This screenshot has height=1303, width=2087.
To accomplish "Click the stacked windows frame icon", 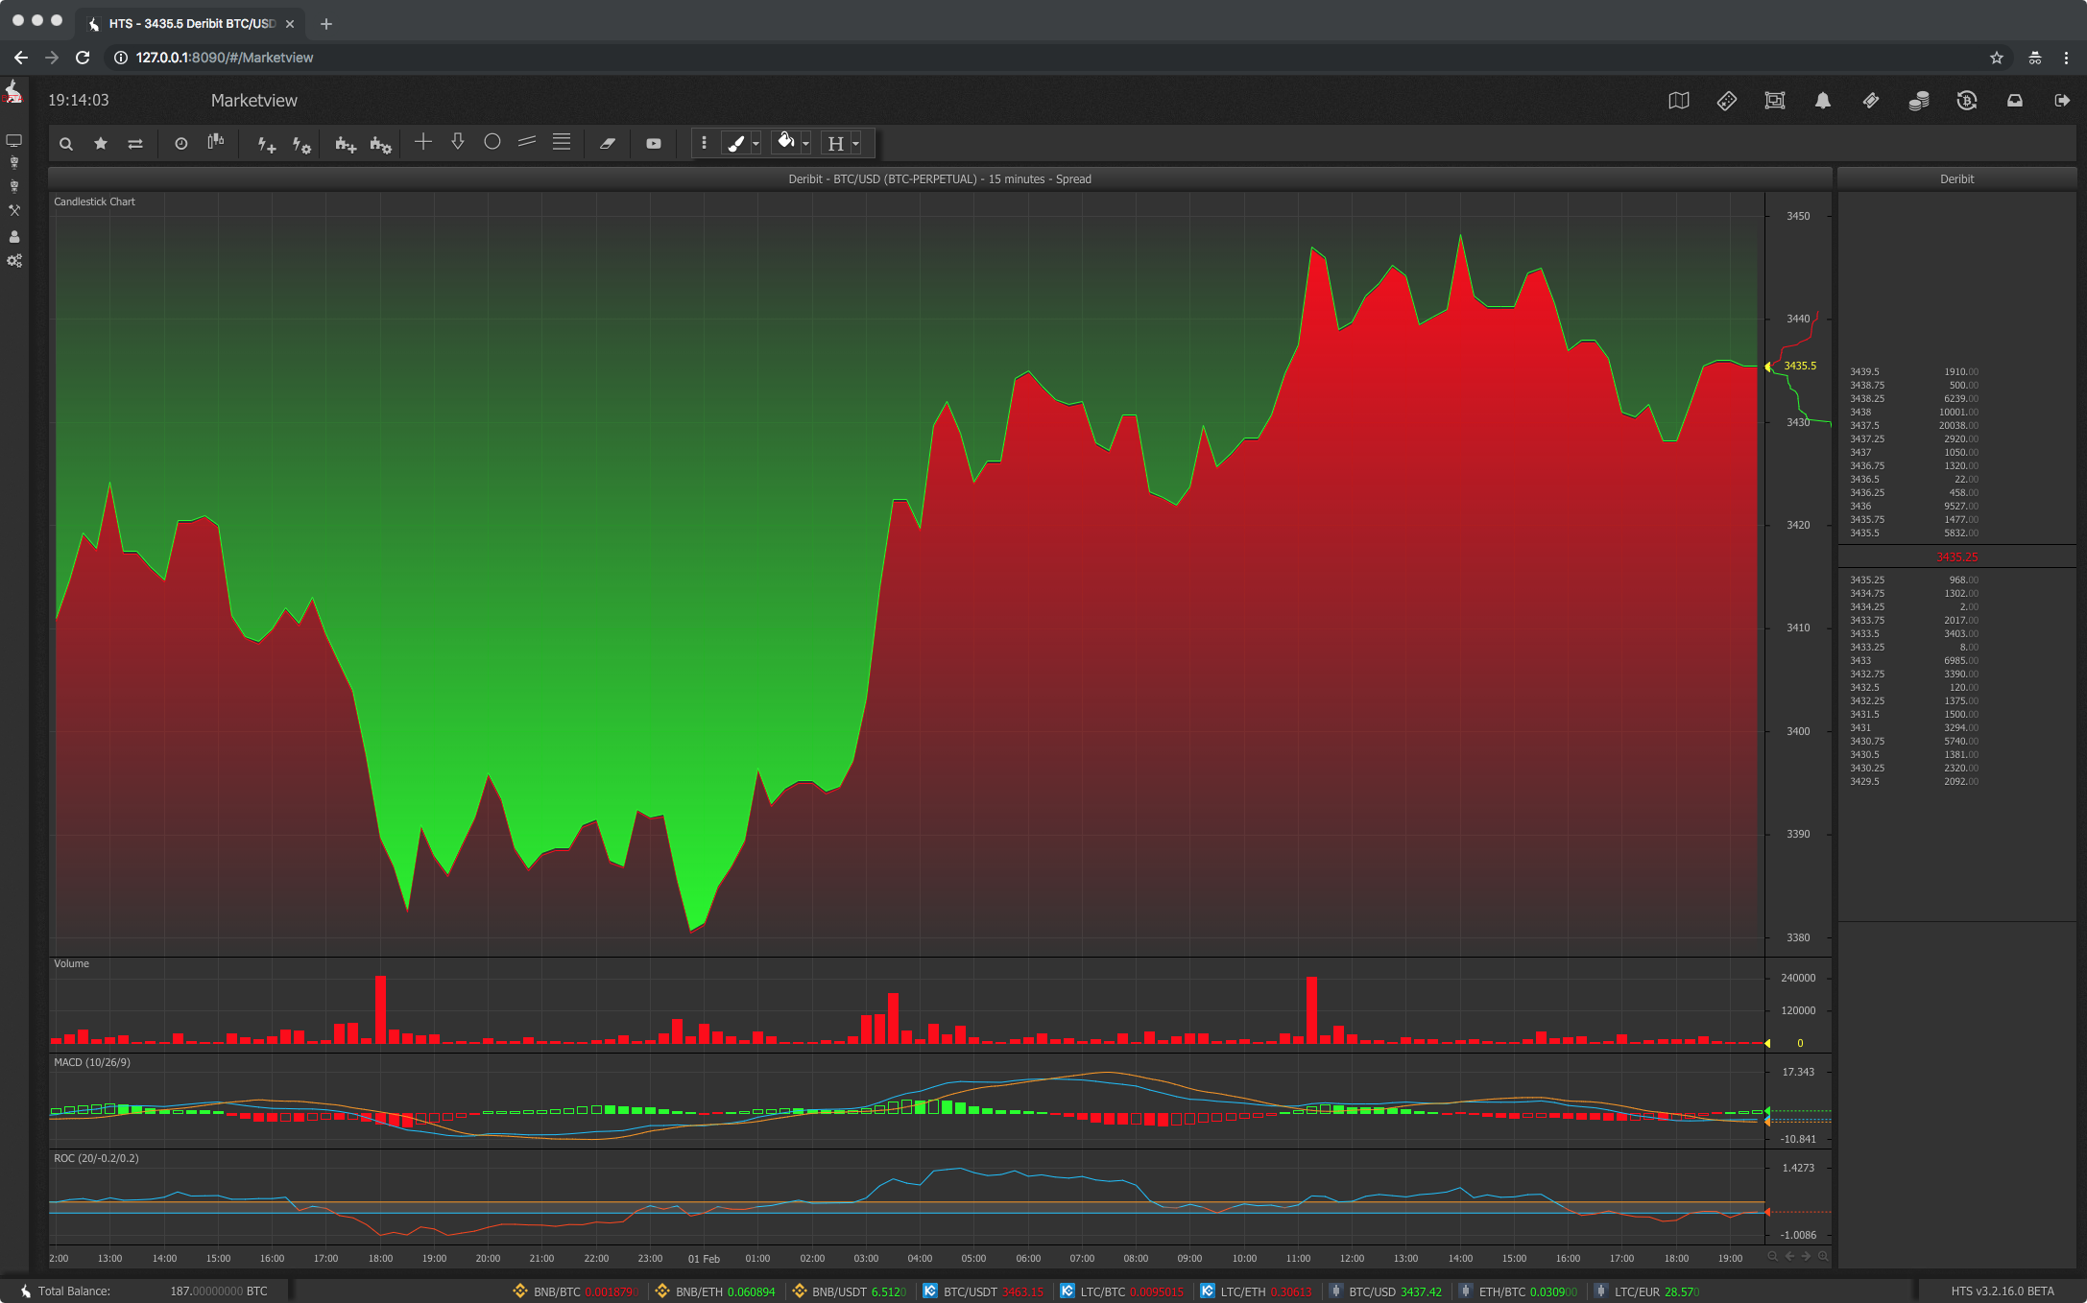I will click(1775, 101).
